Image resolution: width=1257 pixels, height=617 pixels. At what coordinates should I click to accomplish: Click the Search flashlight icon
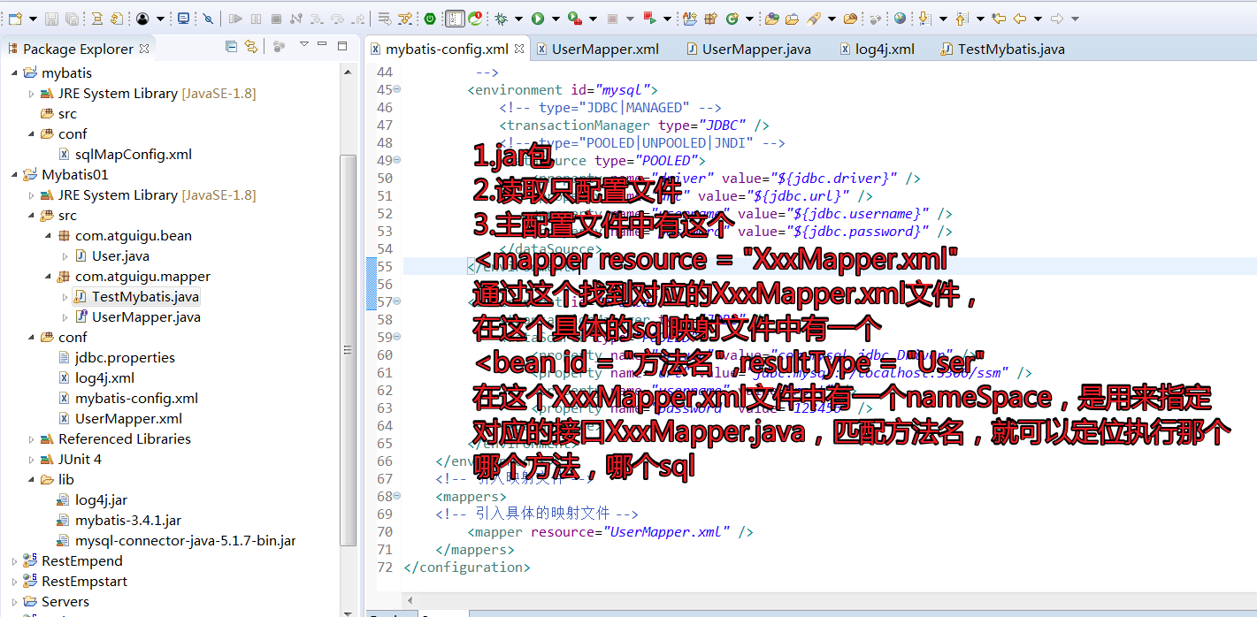[814, 19]
